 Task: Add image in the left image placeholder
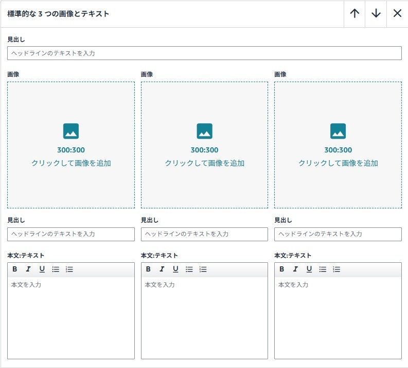tap(71, 145)
